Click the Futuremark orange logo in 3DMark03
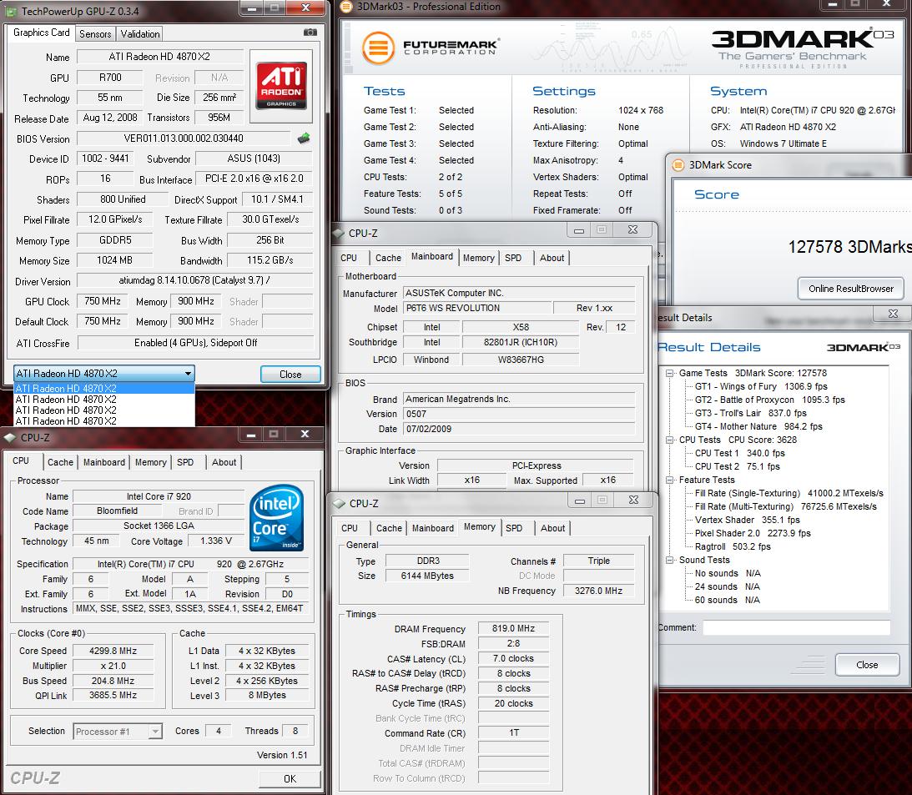 (x=379, y=47)
